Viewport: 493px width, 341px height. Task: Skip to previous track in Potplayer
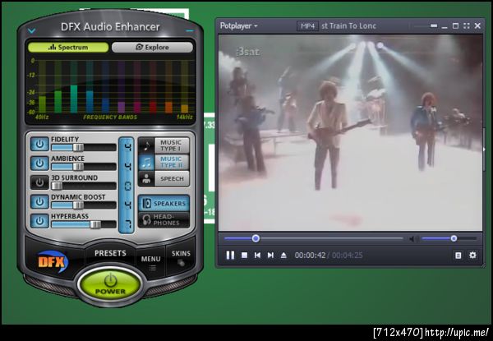click(x=257, y=256)
